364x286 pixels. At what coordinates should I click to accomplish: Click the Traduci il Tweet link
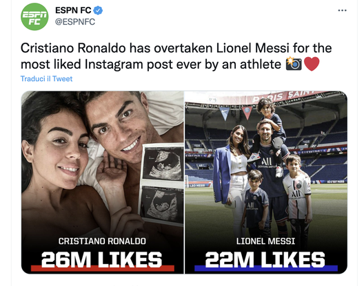pos(46,79)
